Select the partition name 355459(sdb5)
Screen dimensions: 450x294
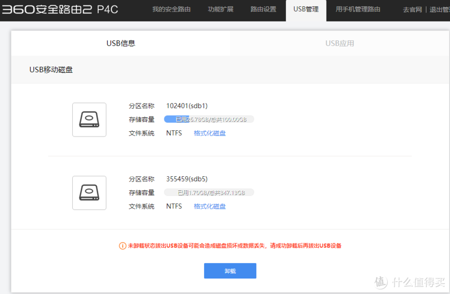click(187, 179)
